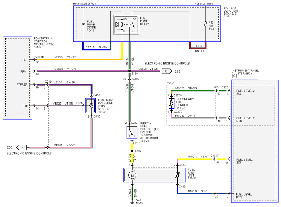
Task: Click the G401 ground symbol
Action: tap(132, 202)
